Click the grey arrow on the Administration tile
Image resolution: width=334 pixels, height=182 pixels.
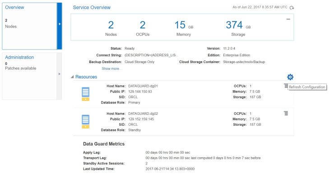[60, 74]
